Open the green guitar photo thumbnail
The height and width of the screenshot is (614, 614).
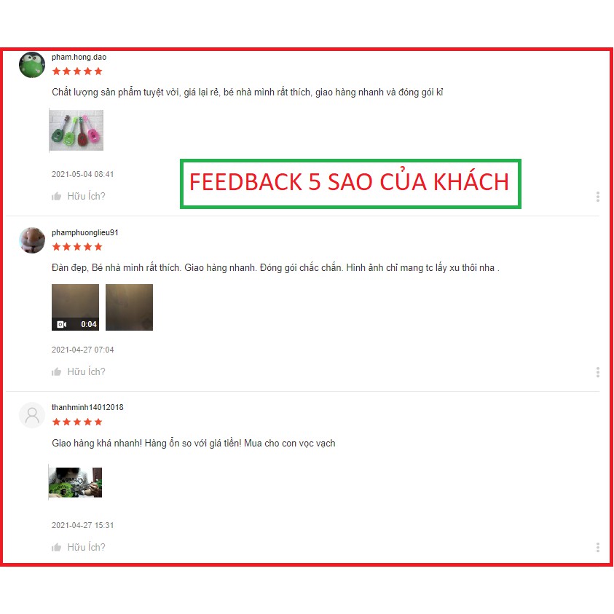(x=75, y=482)
